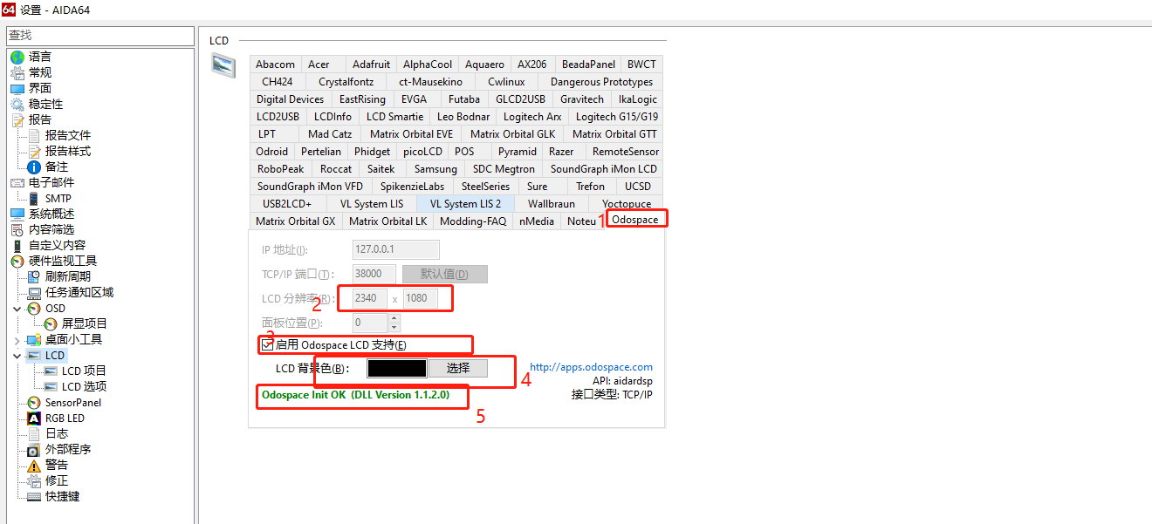Select LCD 选项 in the tree
This screenshot has width=1152, height=524.
[x=84, y=386]
